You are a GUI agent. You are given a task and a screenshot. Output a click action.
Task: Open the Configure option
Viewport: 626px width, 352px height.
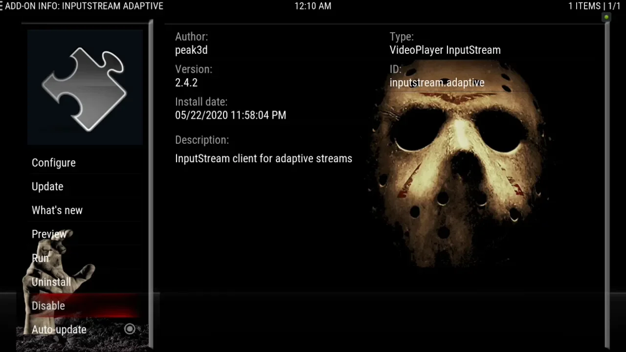[54, 163]
